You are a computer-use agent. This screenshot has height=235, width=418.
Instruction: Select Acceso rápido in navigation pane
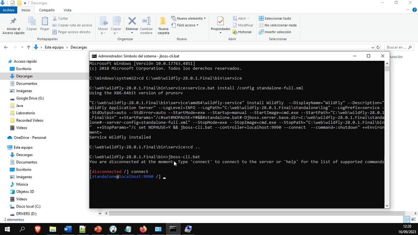click(x=25, y=61)
